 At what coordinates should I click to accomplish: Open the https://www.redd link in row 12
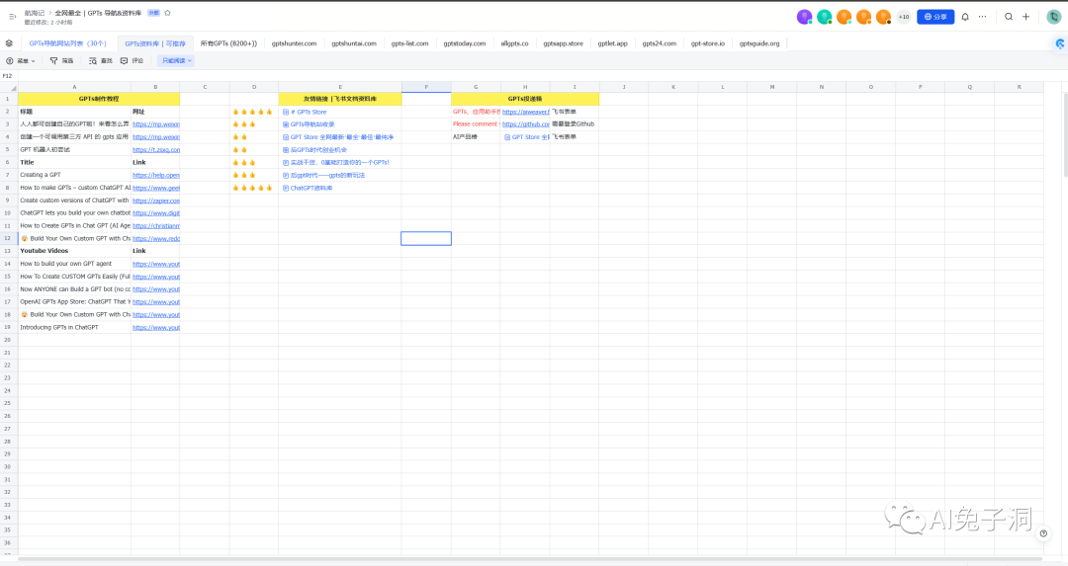pos(156,239)
